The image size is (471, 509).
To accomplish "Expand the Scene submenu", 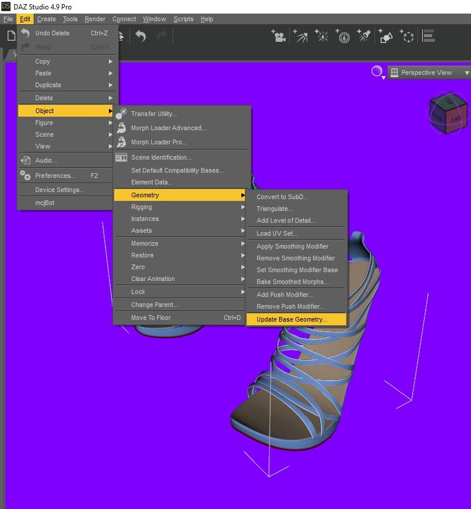I will [x=67, y=134].
